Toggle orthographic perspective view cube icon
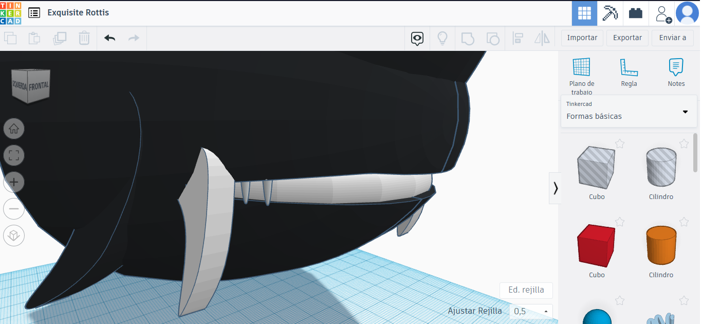Image resolution: width=702 pixels, height=324 pixels. pos(14,236)
